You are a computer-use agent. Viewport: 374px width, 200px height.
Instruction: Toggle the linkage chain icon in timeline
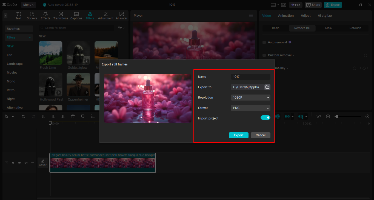click(287, 116)
